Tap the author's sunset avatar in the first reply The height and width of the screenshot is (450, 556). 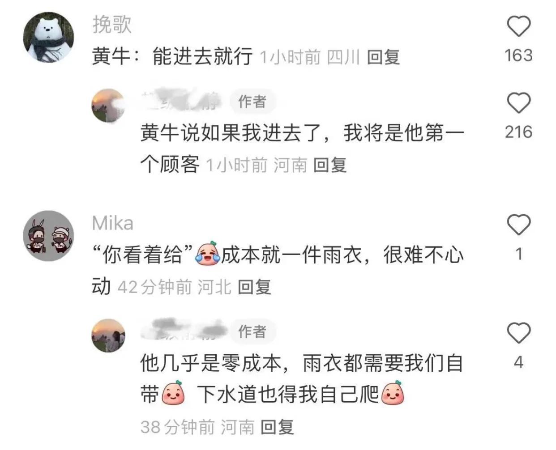tap(108, 106)
